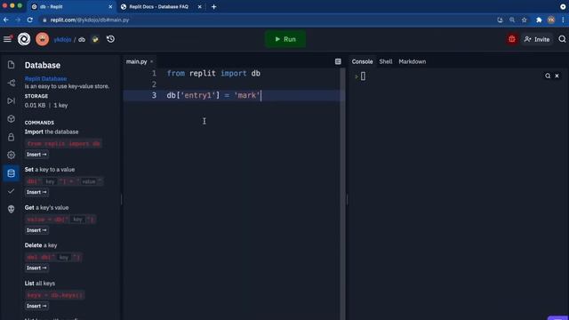The image size is (569, 320).
Task: Open the Unit tests checkmark icon
Action: tap(12, 191)
